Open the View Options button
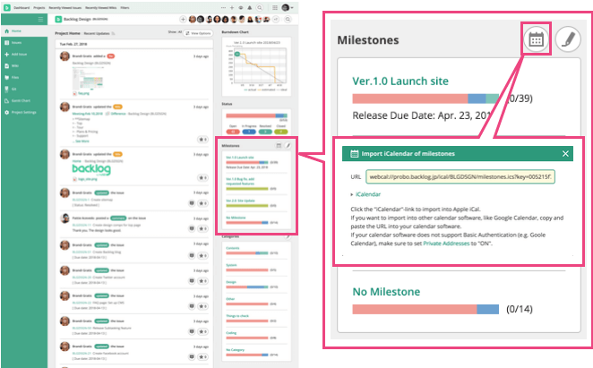This screenshot has height=368, width=593. (198, 33)
